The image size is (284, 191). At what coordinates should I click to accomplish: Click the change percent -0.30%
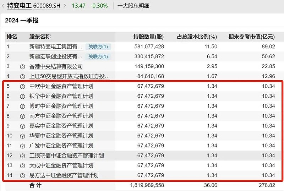(99, 6)
